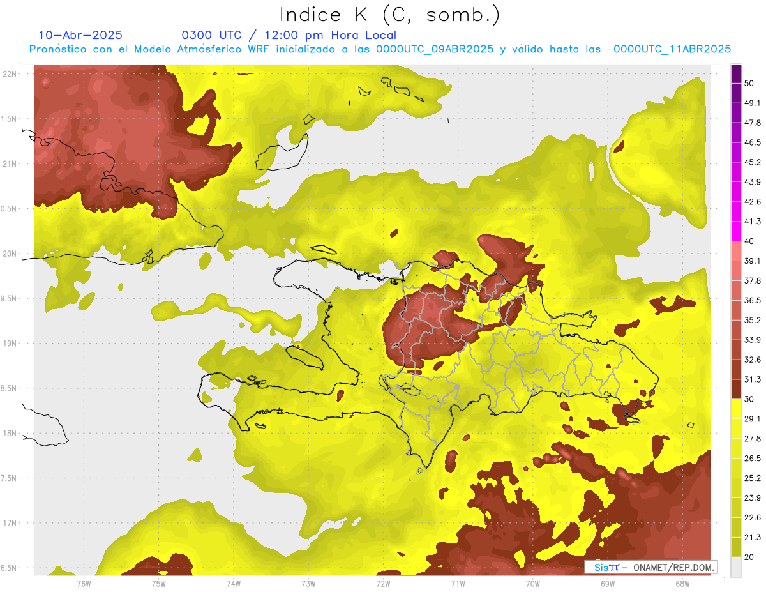Click the color scale value "36.5"

click(753, 301)
